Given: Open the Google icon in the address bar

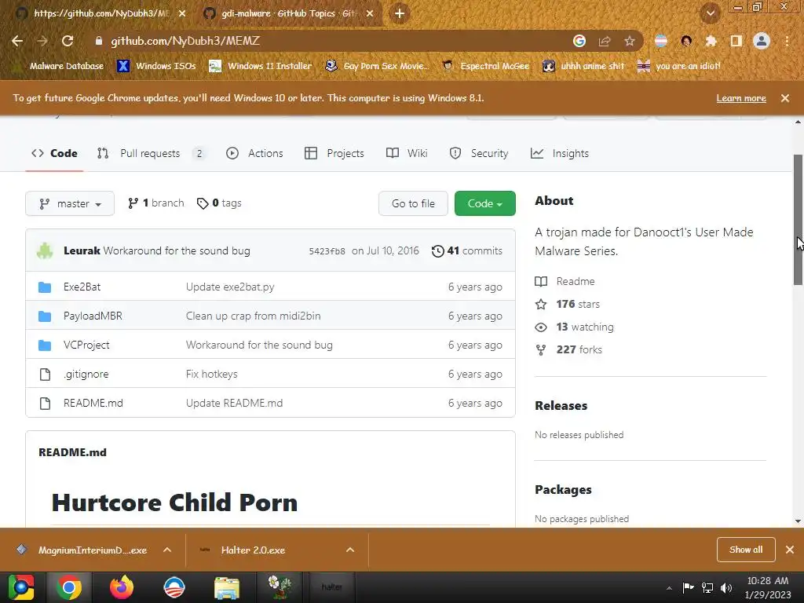Looking at the screenshot, I should (579, 41).
